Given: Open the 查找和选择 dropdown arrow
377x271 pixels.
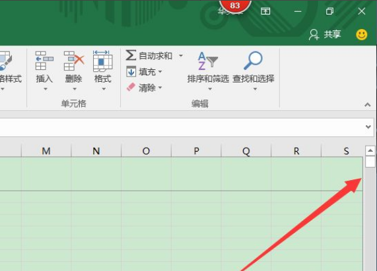Looking at the screenshot, I should (255, 89).
